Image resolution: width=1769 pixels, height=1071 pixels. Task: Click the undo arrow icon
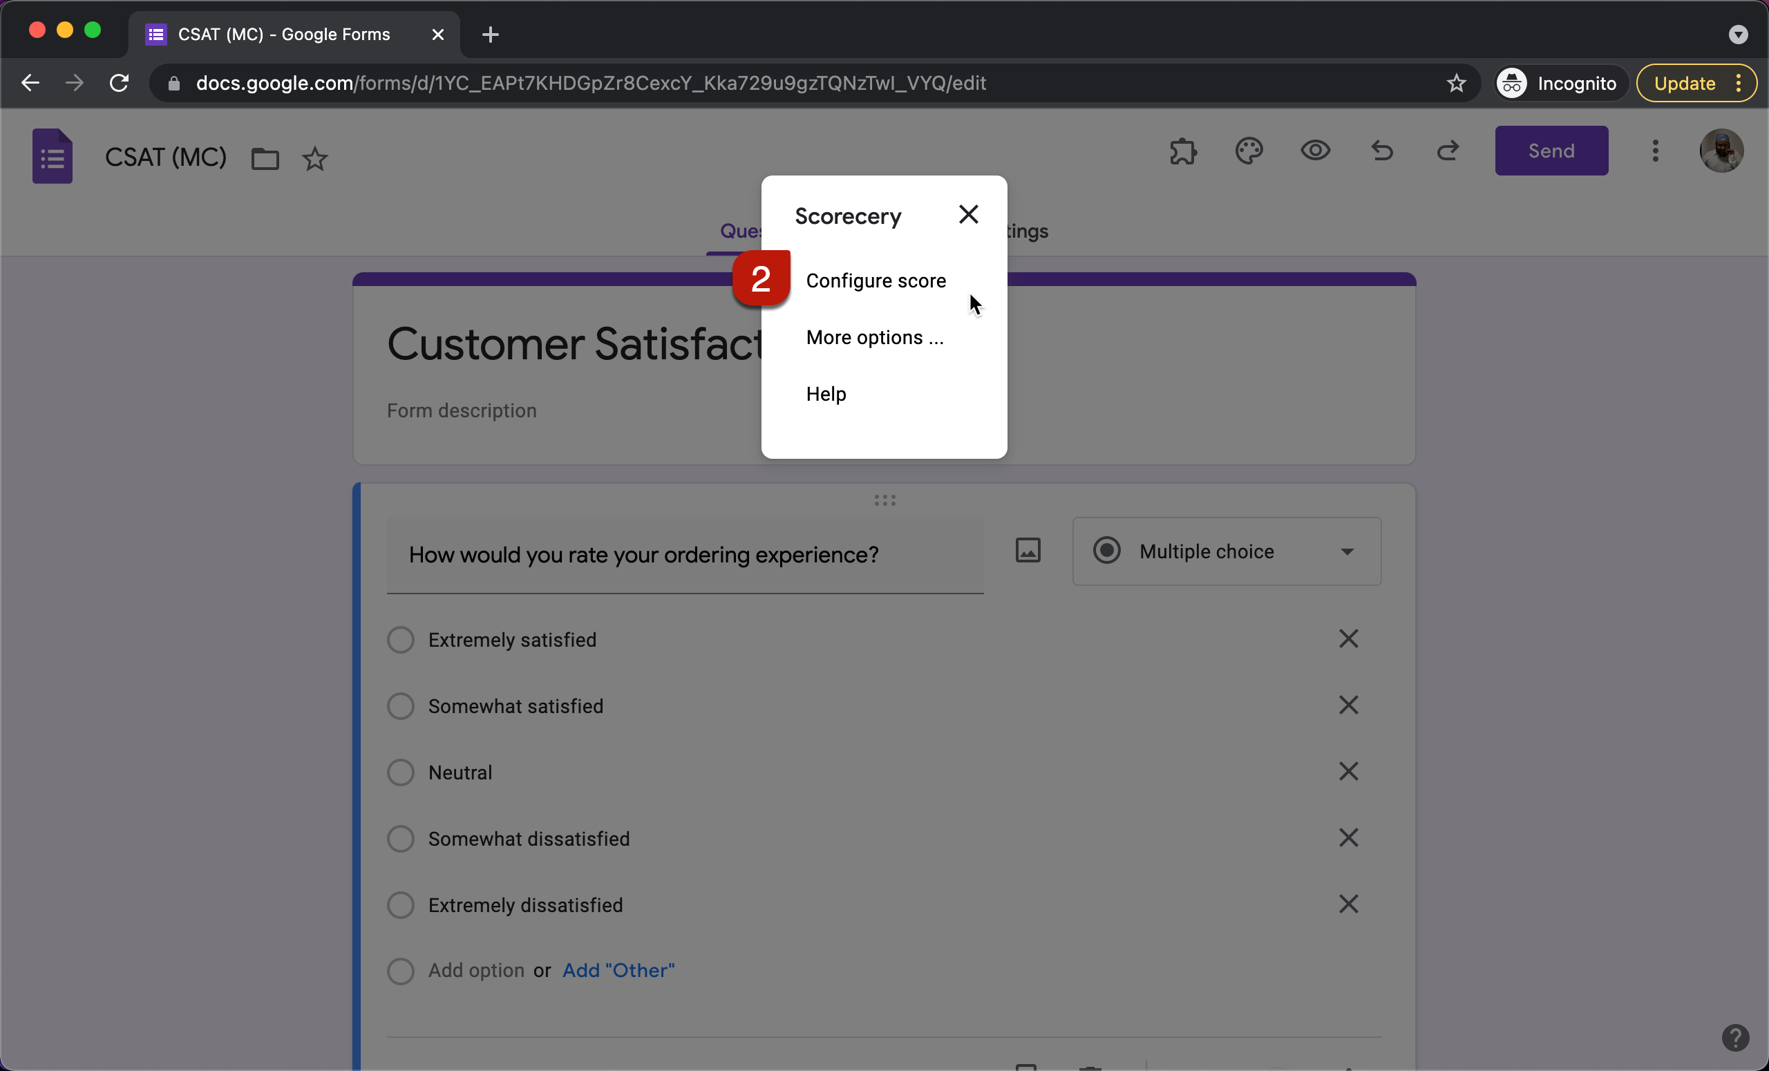pyautogui.click(x=1381, y=151)
